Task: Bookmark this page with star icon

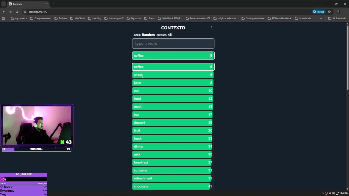Action: 329,12
